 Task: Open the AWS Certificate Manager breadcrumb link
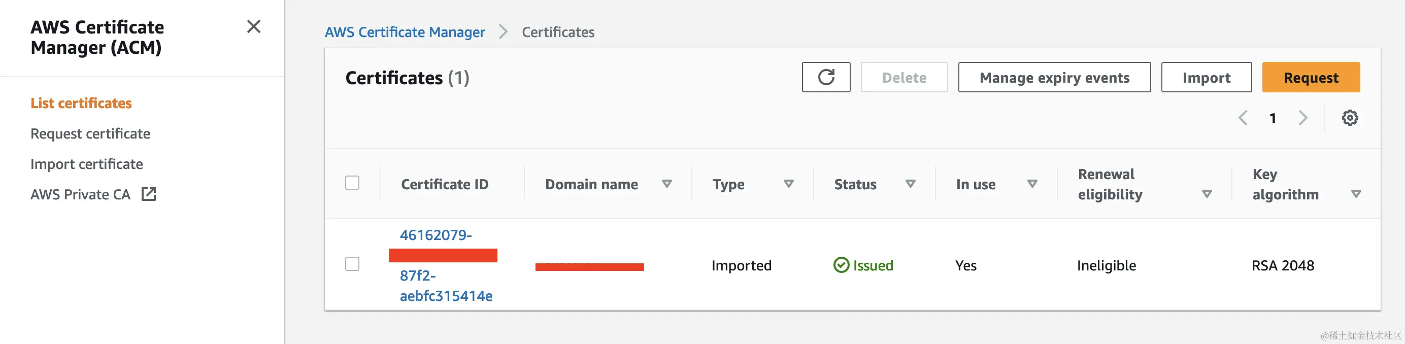point(405,32)
